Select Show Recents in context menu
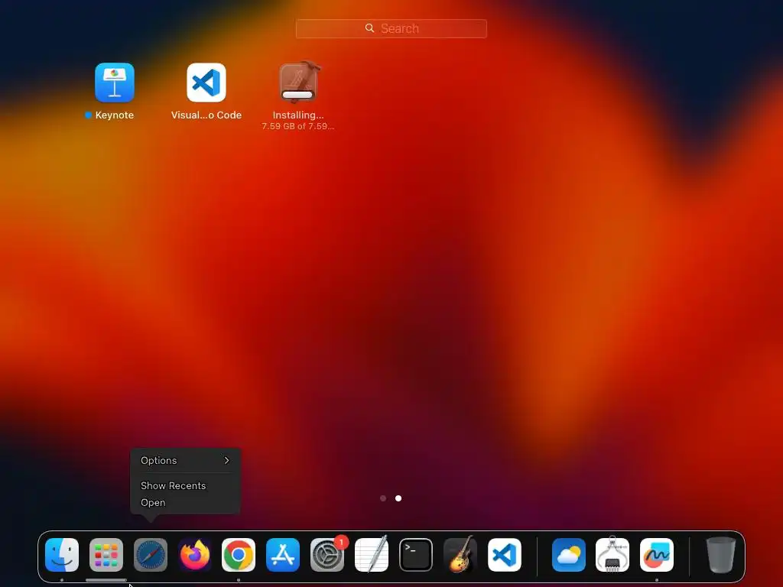Viewport: 783px width, 587px height. [x=185, y=485]
